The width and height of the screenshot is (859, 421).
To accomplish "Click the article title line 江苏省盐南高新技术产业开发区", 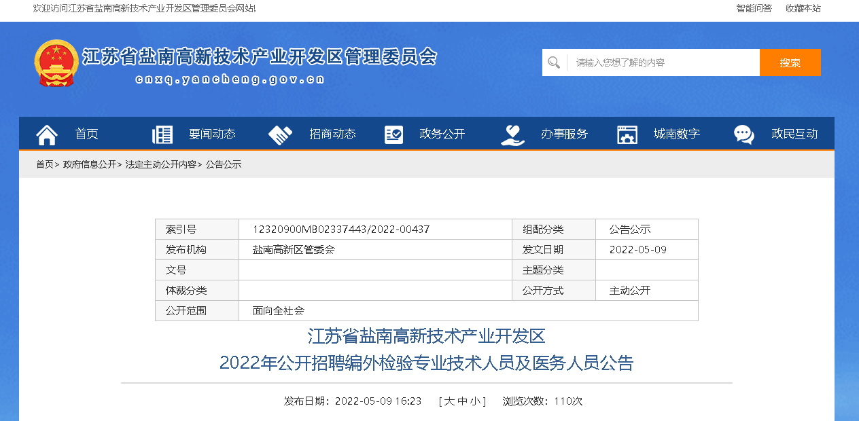I will (427, 336).
